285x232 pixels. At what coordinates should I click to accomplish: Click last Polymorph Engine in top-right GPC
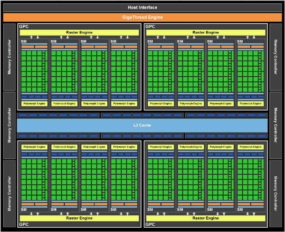click(251, 104)
